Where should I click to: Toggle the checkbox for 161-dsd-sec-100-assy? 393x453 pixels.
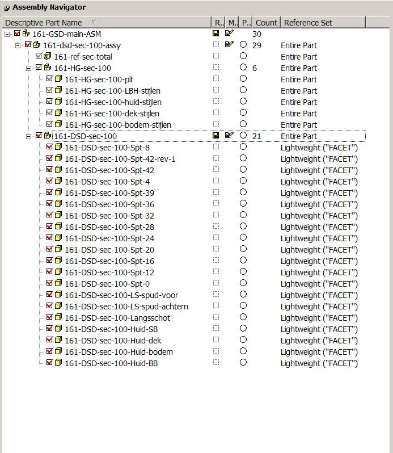(x=28, y=44)
